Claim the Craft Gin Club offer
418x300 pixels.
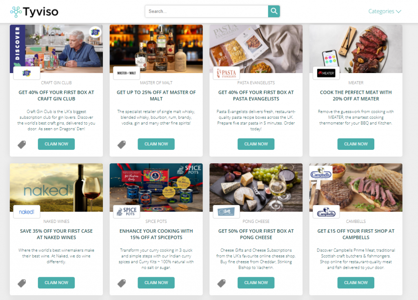click(x=56, y=144)
